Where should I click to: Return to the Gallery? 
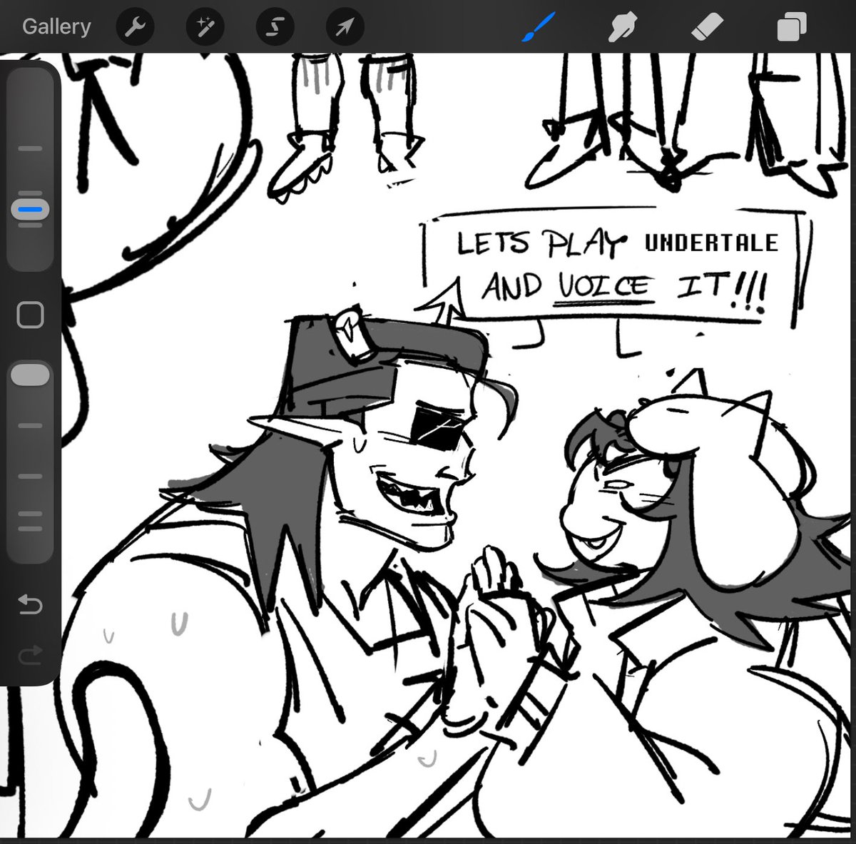tap(56, 27)
